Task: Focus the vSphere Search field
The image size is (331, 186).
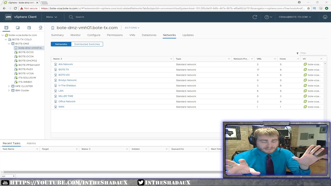Action: (80, 17)
